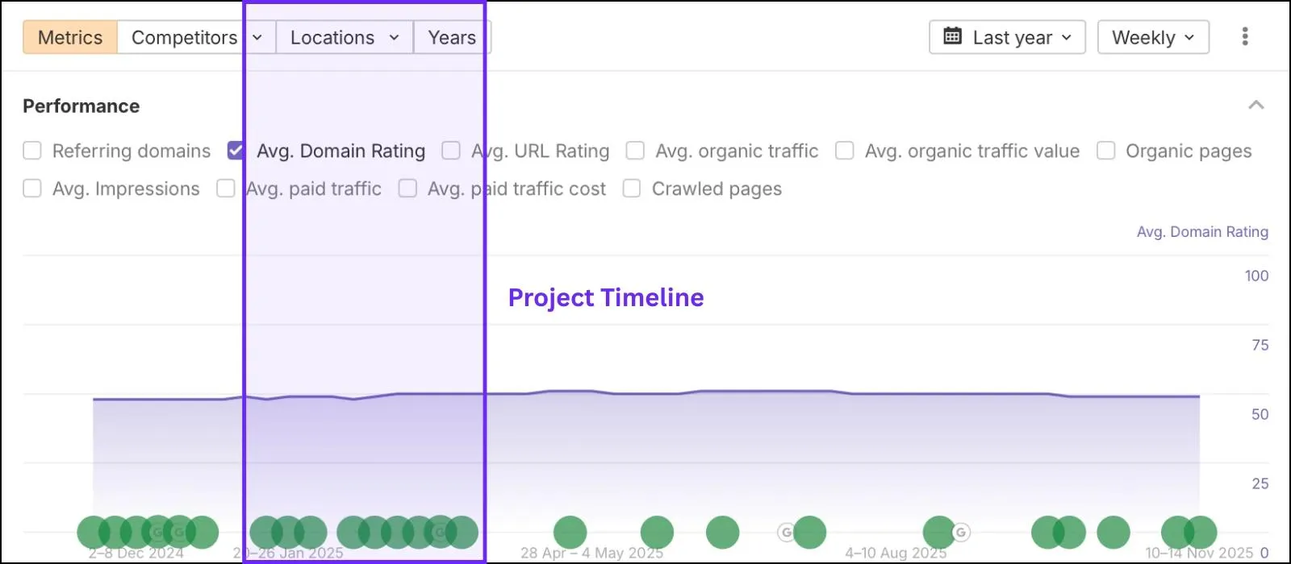Collapse the Performance section chevron
The height and width of the screenshot is (564, 1291).
click(x=1256, y=106)
